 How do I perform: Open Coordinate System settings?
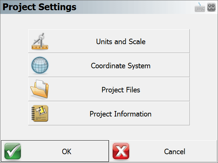pos(109,65)
